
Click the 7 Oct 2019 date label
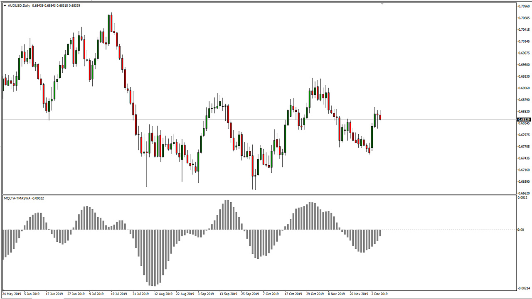tap(271, 294)
